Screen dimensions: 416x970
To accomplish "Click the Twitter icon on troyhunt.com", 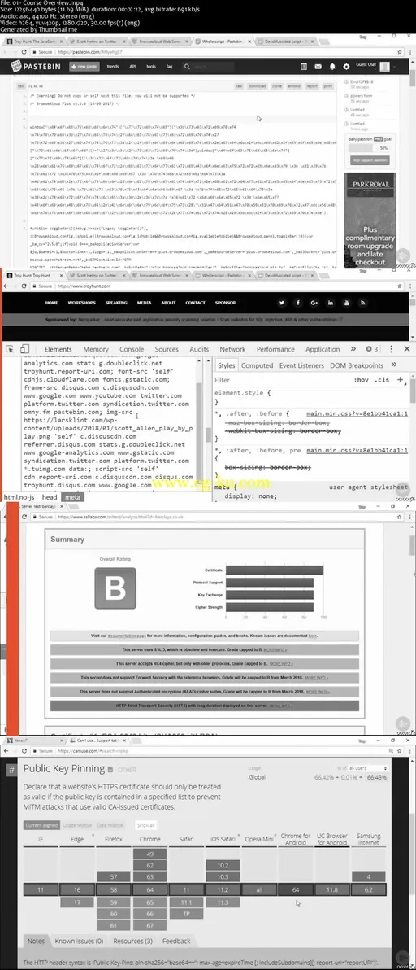I will pos(282,303).
